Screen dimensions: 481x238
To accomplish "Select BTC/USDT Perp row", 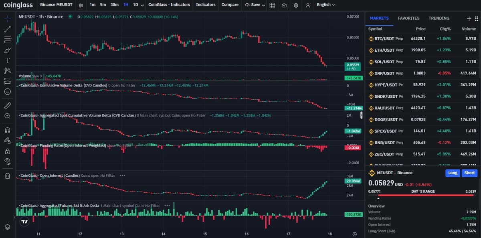I will (x=422, y=38).
